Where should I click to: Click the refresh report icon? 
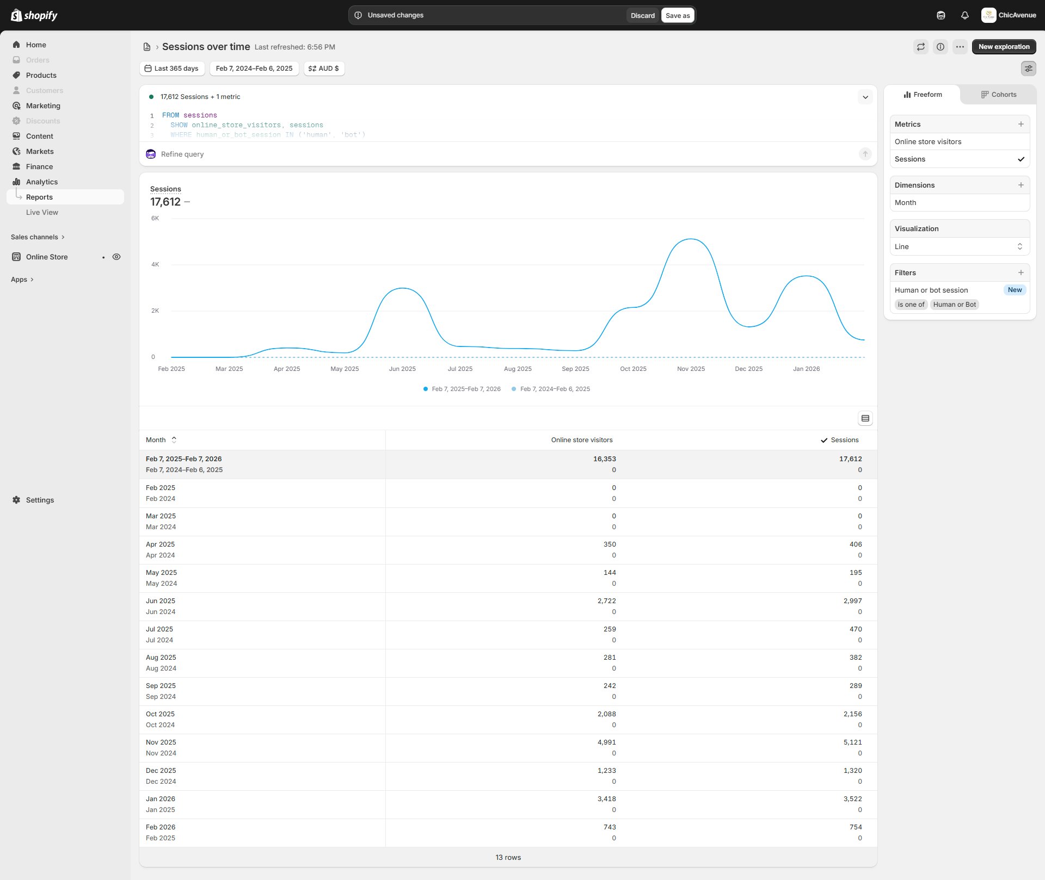click(x=920, y=47)
